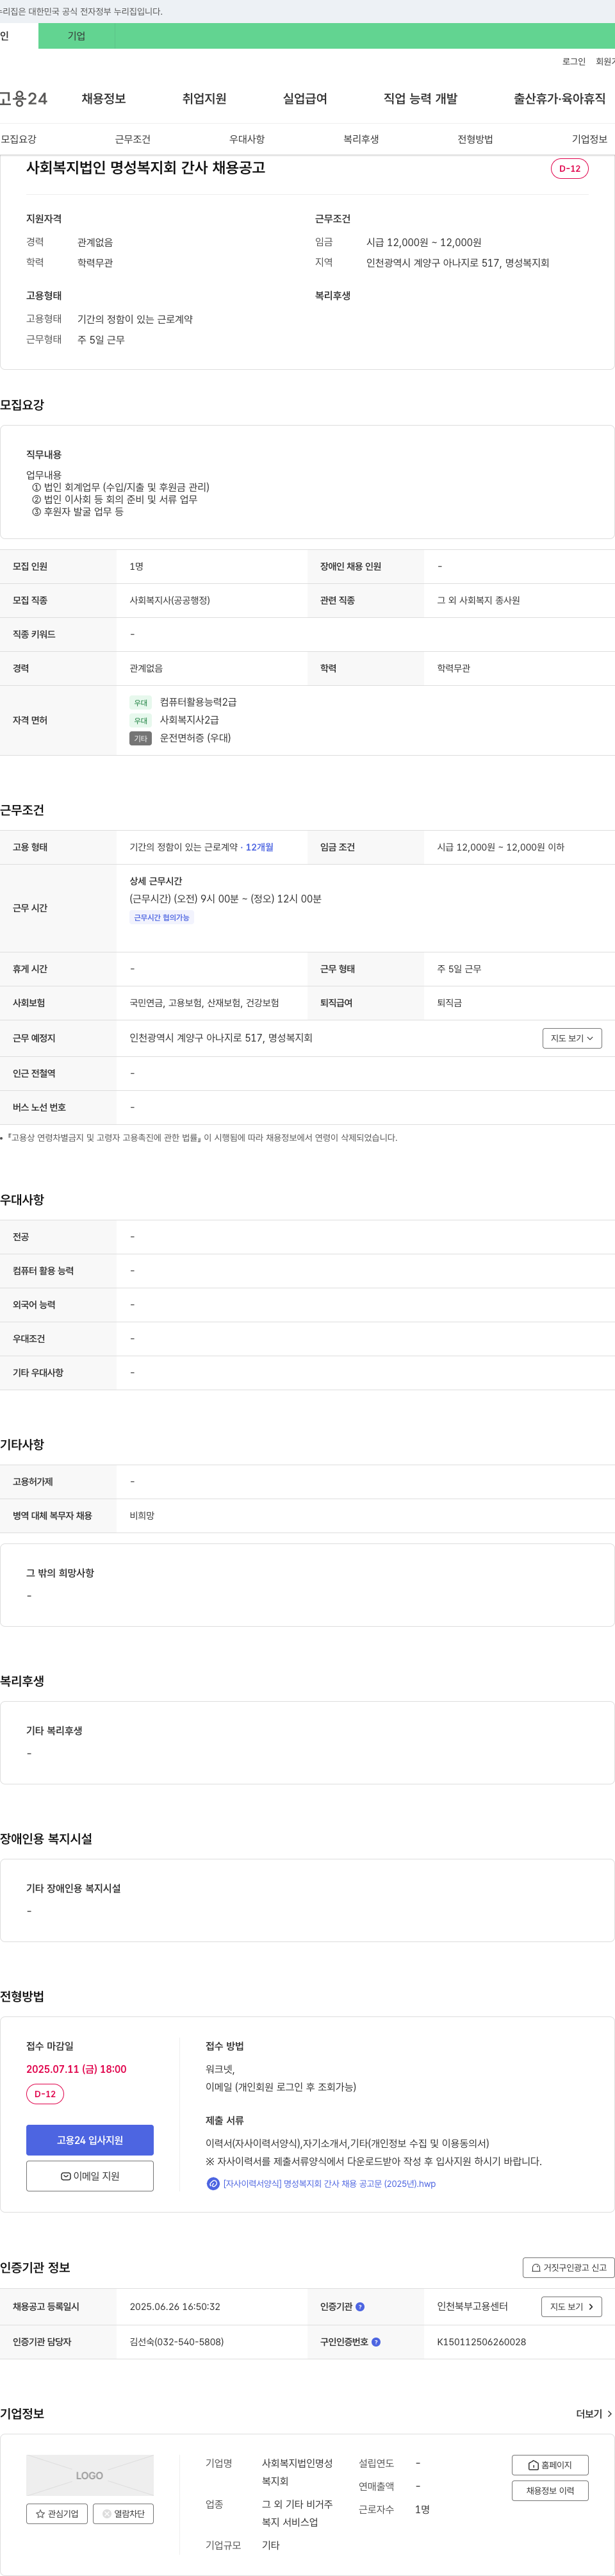Jump to the 모집요강 section tab
615x2576 pixels.
pos(19,139)
